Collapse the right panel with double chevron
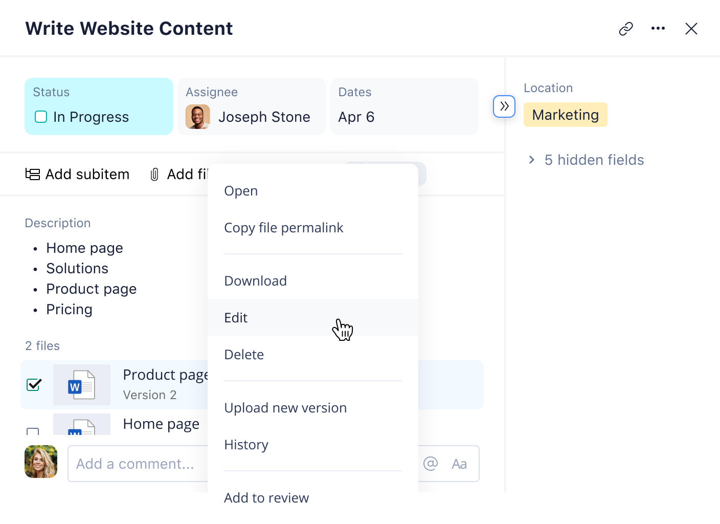The width and height of the screenshot is (720, 524). [504, 106]
